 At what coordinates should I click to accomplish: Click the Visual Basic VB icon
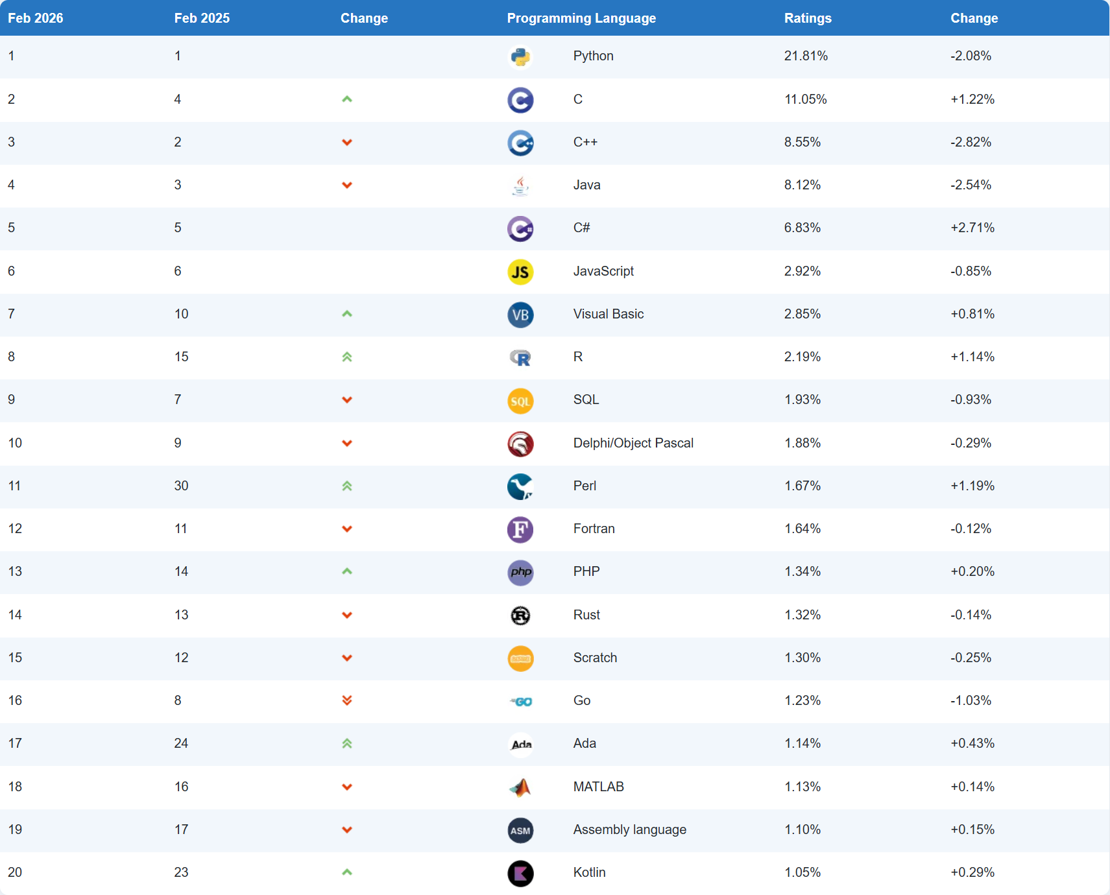click(520, 315)
